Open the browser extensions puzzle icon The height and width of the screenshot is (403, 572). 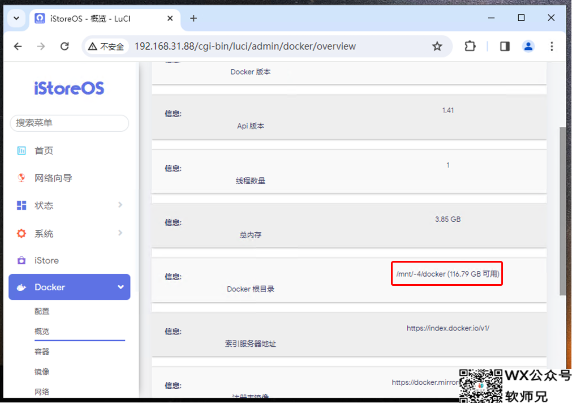470,46
